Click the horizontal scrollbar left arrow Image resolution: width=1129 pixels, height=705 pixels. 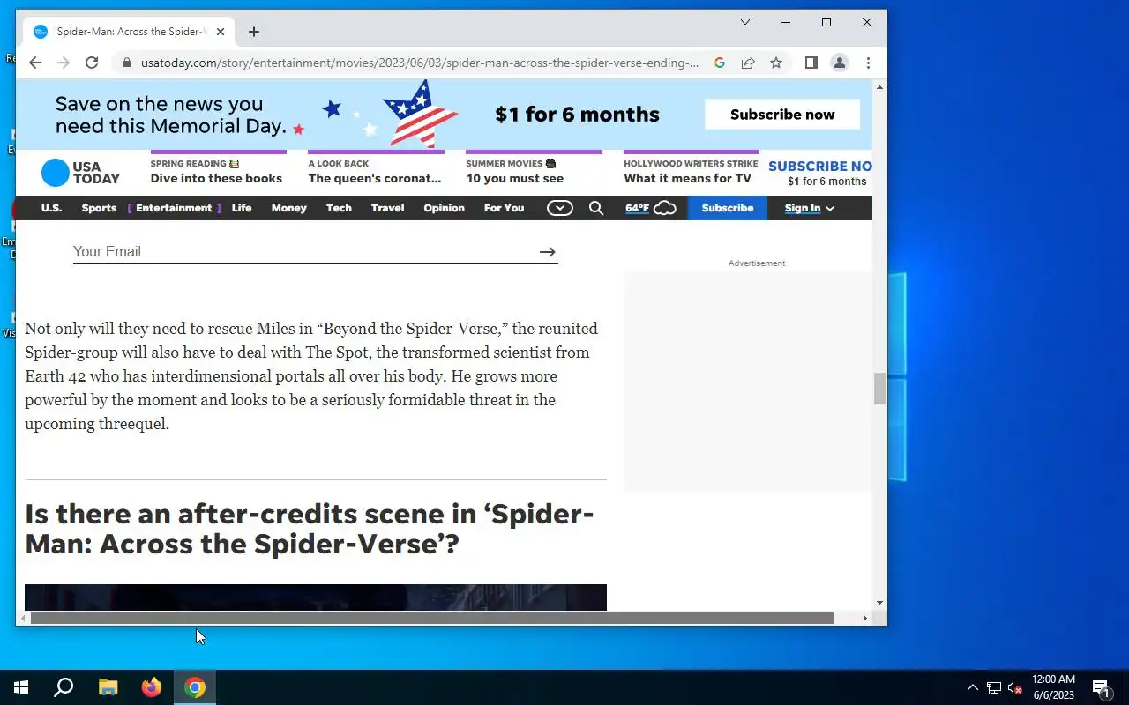click(23, 619)
